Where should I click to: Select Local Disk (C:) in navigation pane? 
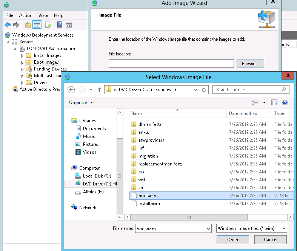pyautogui.click(x=97, y=176)
